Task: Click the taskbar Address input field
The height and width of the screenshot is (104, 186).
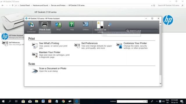Action: pos(130,101)
